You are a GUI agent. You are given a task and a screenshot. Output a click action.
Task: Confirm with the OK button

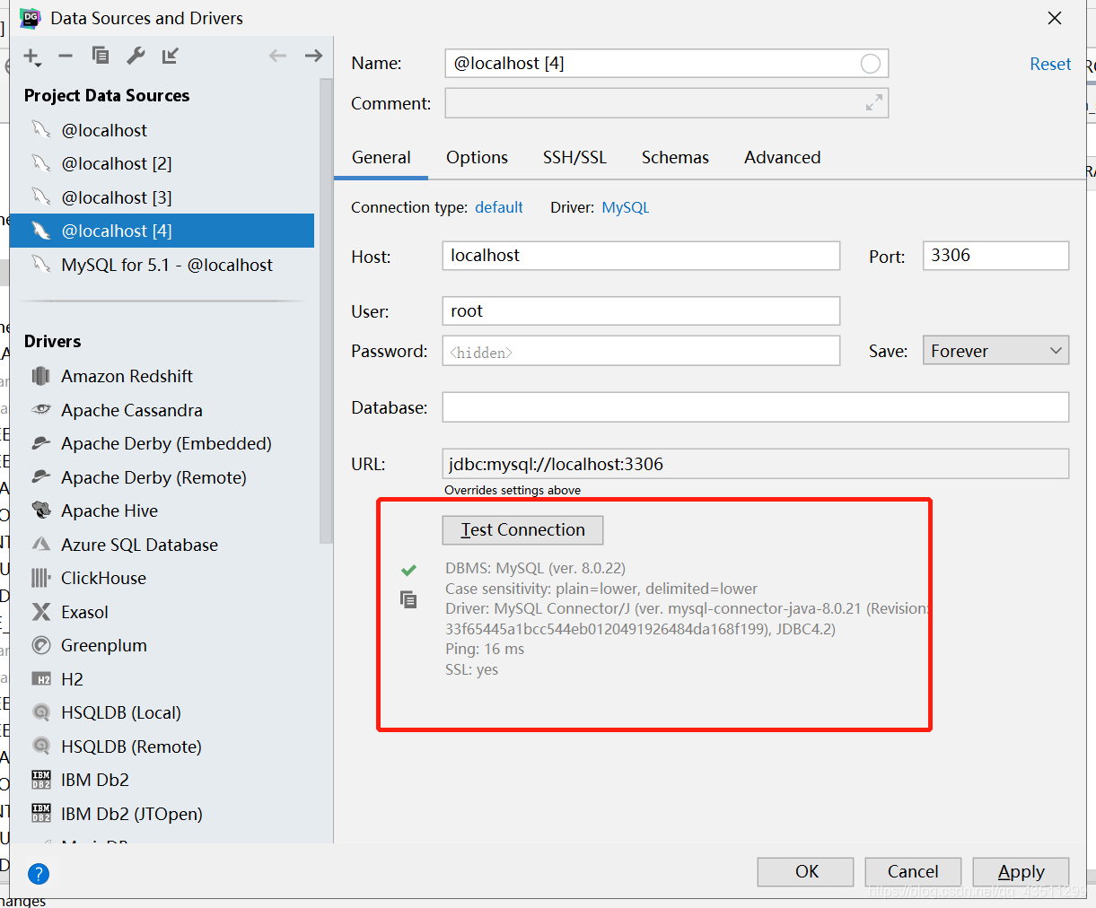pos(806,871)
